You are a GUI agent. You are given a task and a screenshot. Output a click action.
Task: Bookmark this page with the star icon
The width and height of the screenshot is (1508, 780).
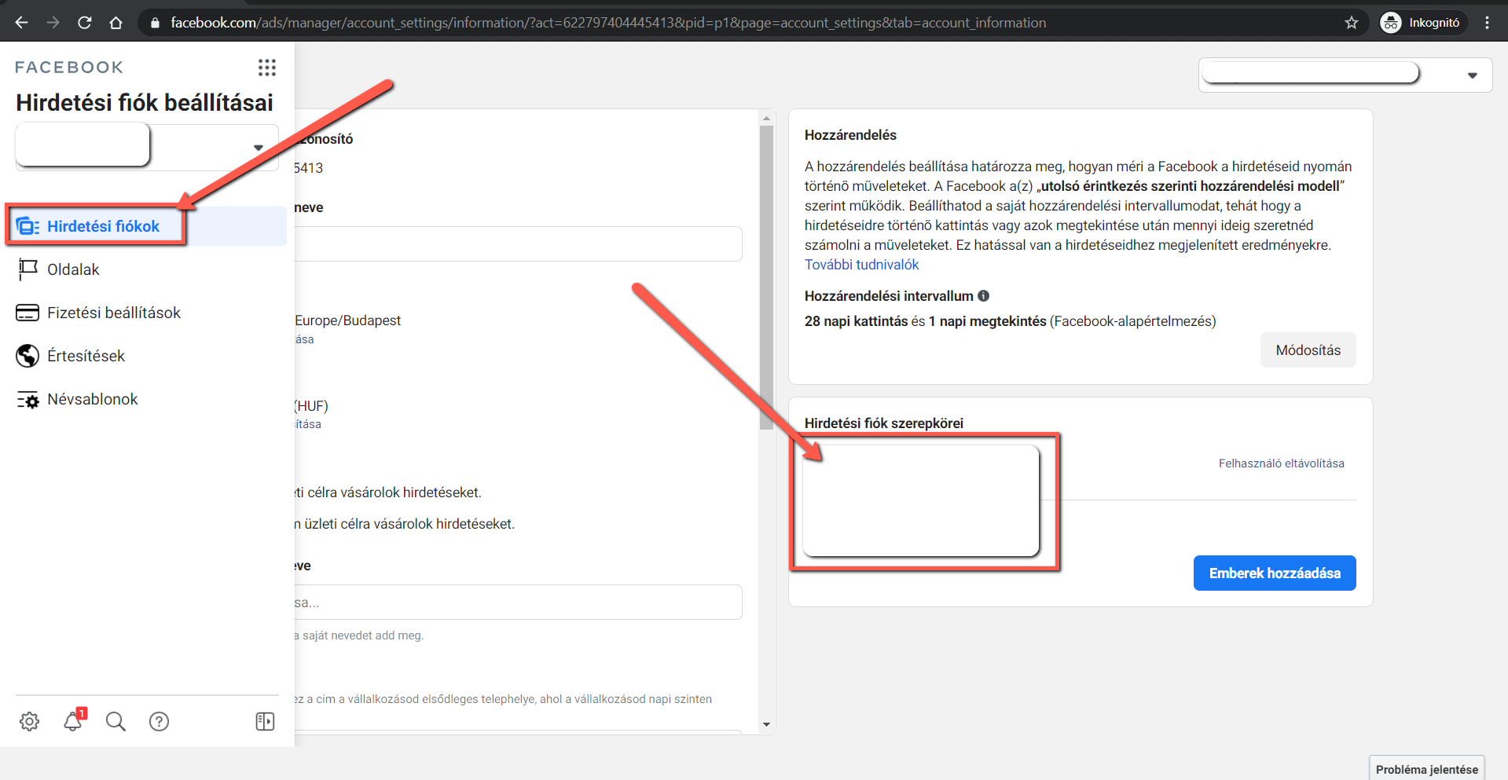tap(1352, 23)
